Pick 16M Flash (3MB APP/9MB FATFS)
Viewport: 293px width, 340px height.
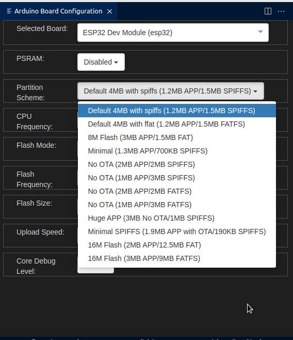[x=177, y=258]
